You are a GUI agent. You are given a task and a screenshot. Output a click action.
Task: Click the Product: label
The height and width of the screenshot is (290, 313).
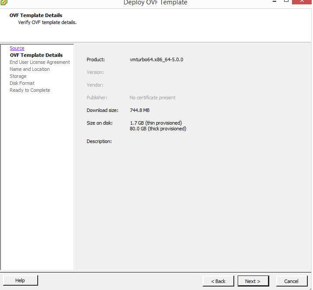[95, 59]
